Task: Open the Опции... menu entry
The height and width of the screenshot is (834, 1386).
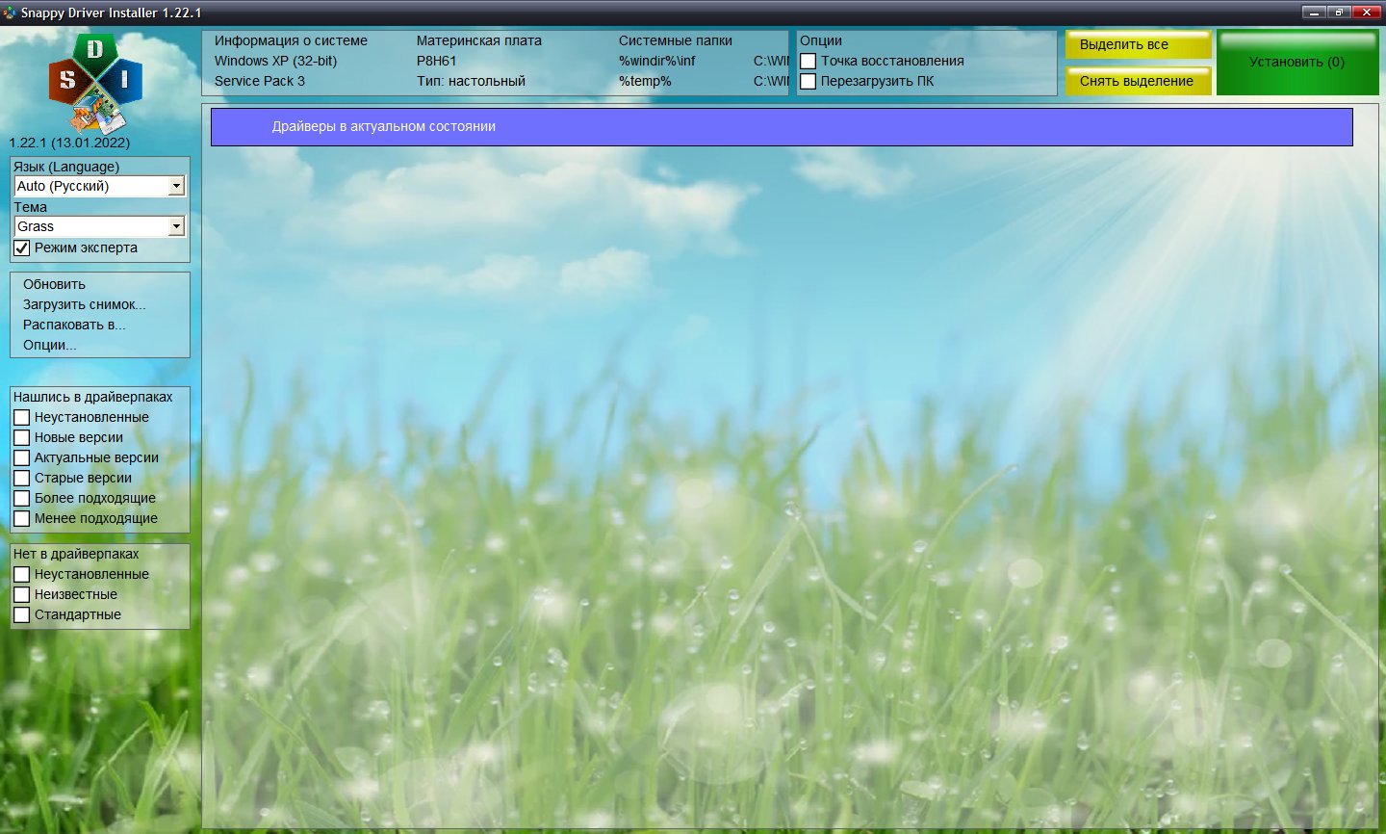Action: click(50, 346)
